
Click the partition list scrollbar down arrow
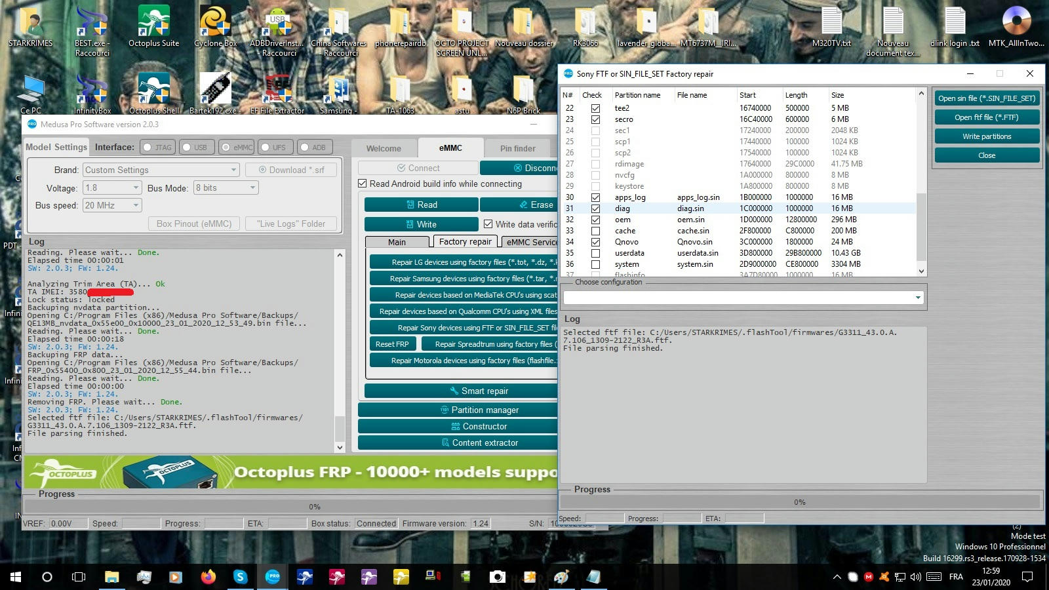920,271
